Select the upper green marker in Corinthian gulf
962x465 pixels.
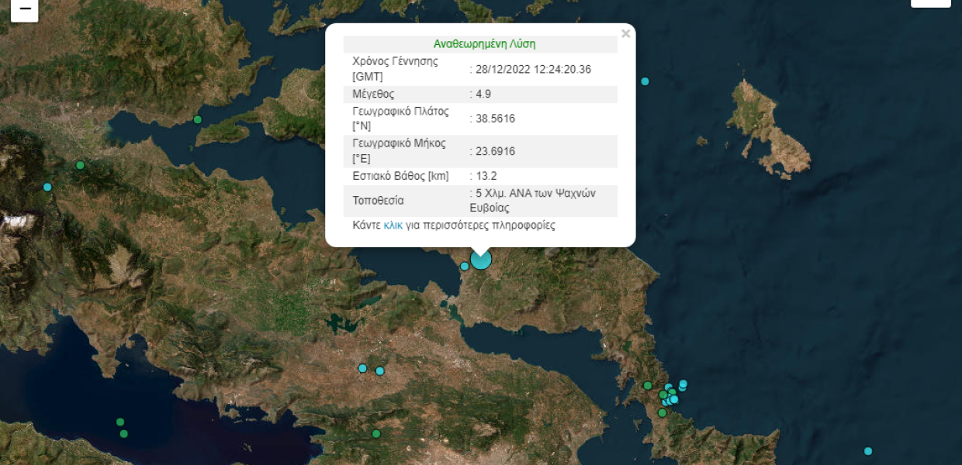click(120, 422)
